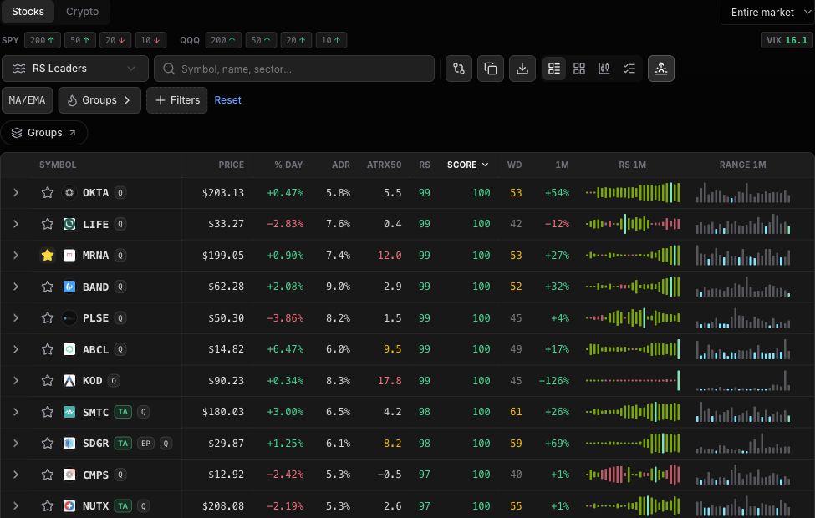The width and height of the screenshot is (815, 518).
Task: Click the KOD company logo
Action: (69, 380)
